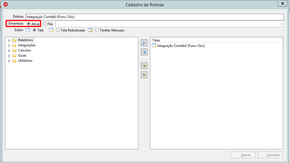Expand the Relatórios folder node
The image size is (290, 163).
point(9,40)
